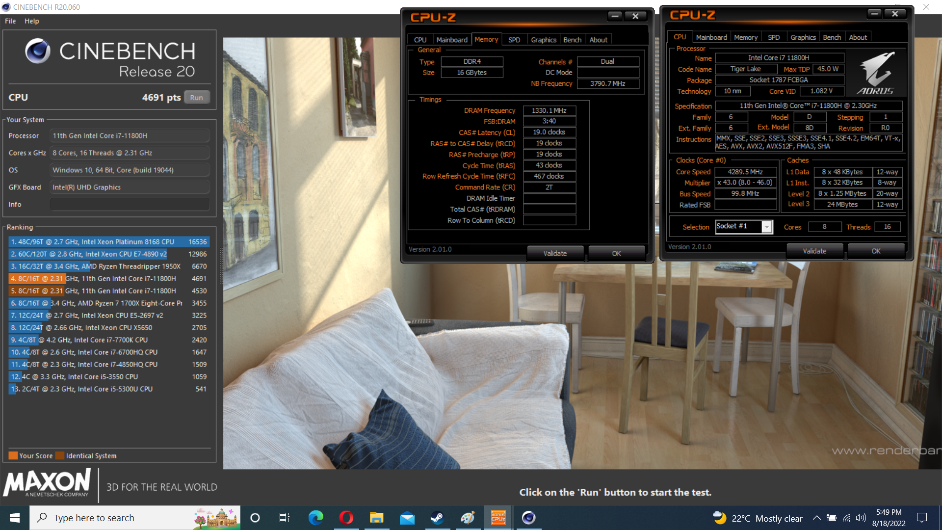Click the AORUS logo in CPU-Z

pos(876,73)
